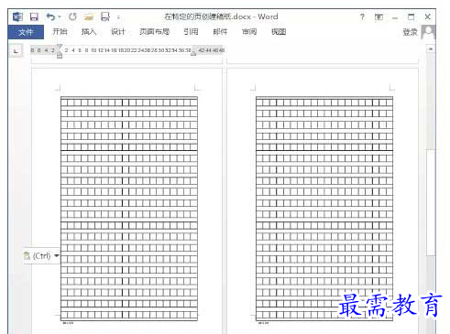
Task: Open the undo history dropdown arrow
Action: 60,16
